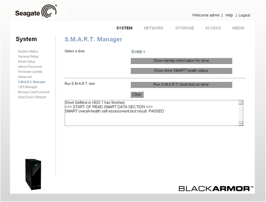This screenshot has height=202, width=266.
Task: Click the output scrollbar down arrow
Action: 241,123
